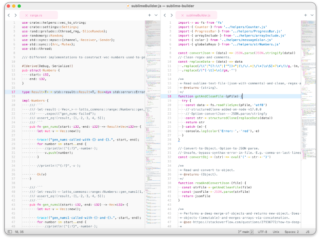
Task: Change line endings setting Unix
Action: [276, 232]
